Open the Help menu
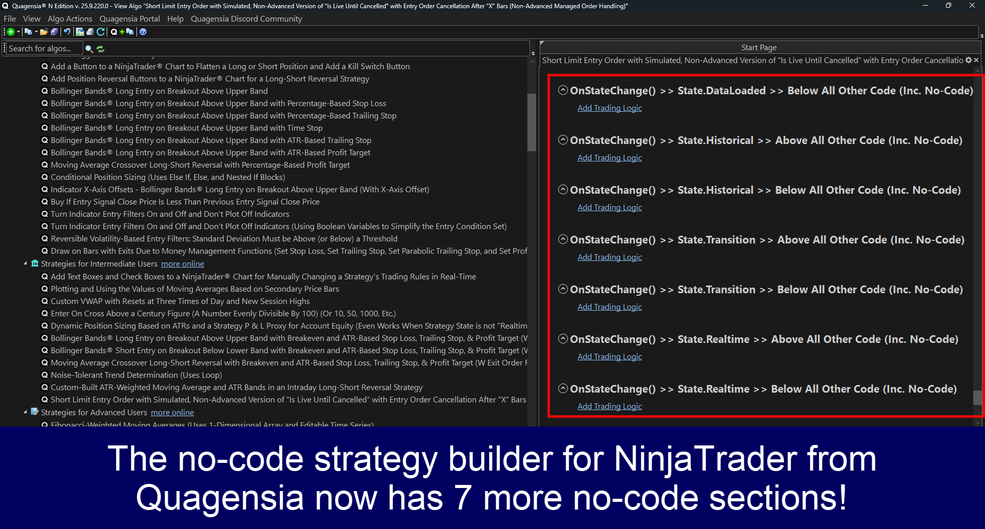This screenshot has width=985, height=529. (175, 18)
